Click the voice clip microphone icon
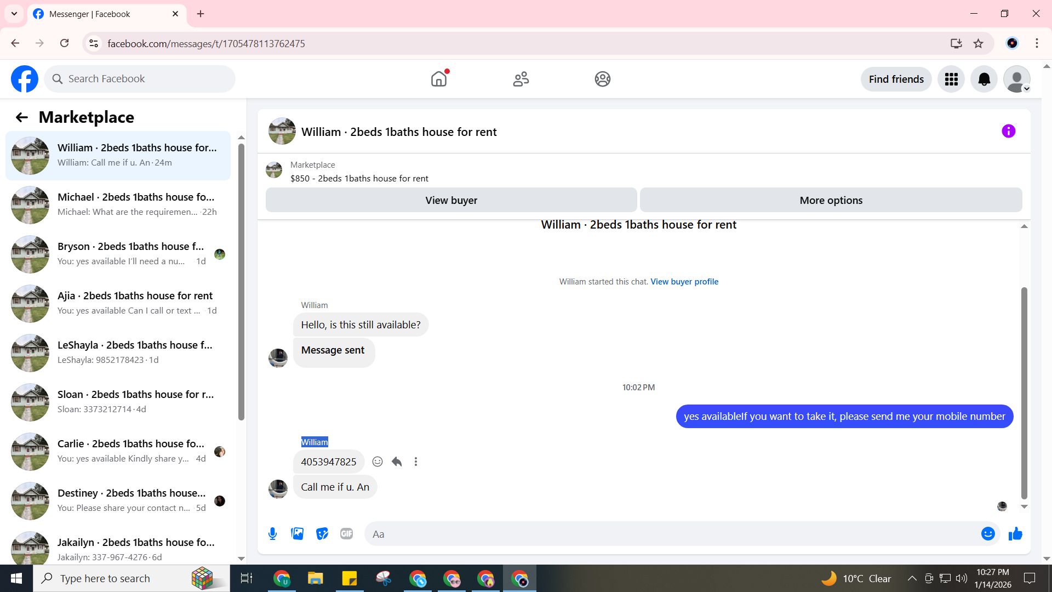The width and height of the screenshot is (1052, 592). [x=272, y=534]
